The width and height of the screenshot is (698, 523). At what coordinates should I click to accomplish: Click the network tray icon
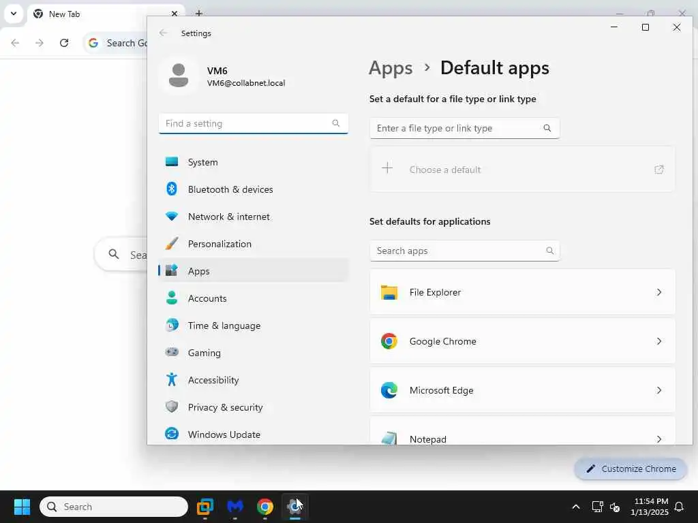coord(597,507)
